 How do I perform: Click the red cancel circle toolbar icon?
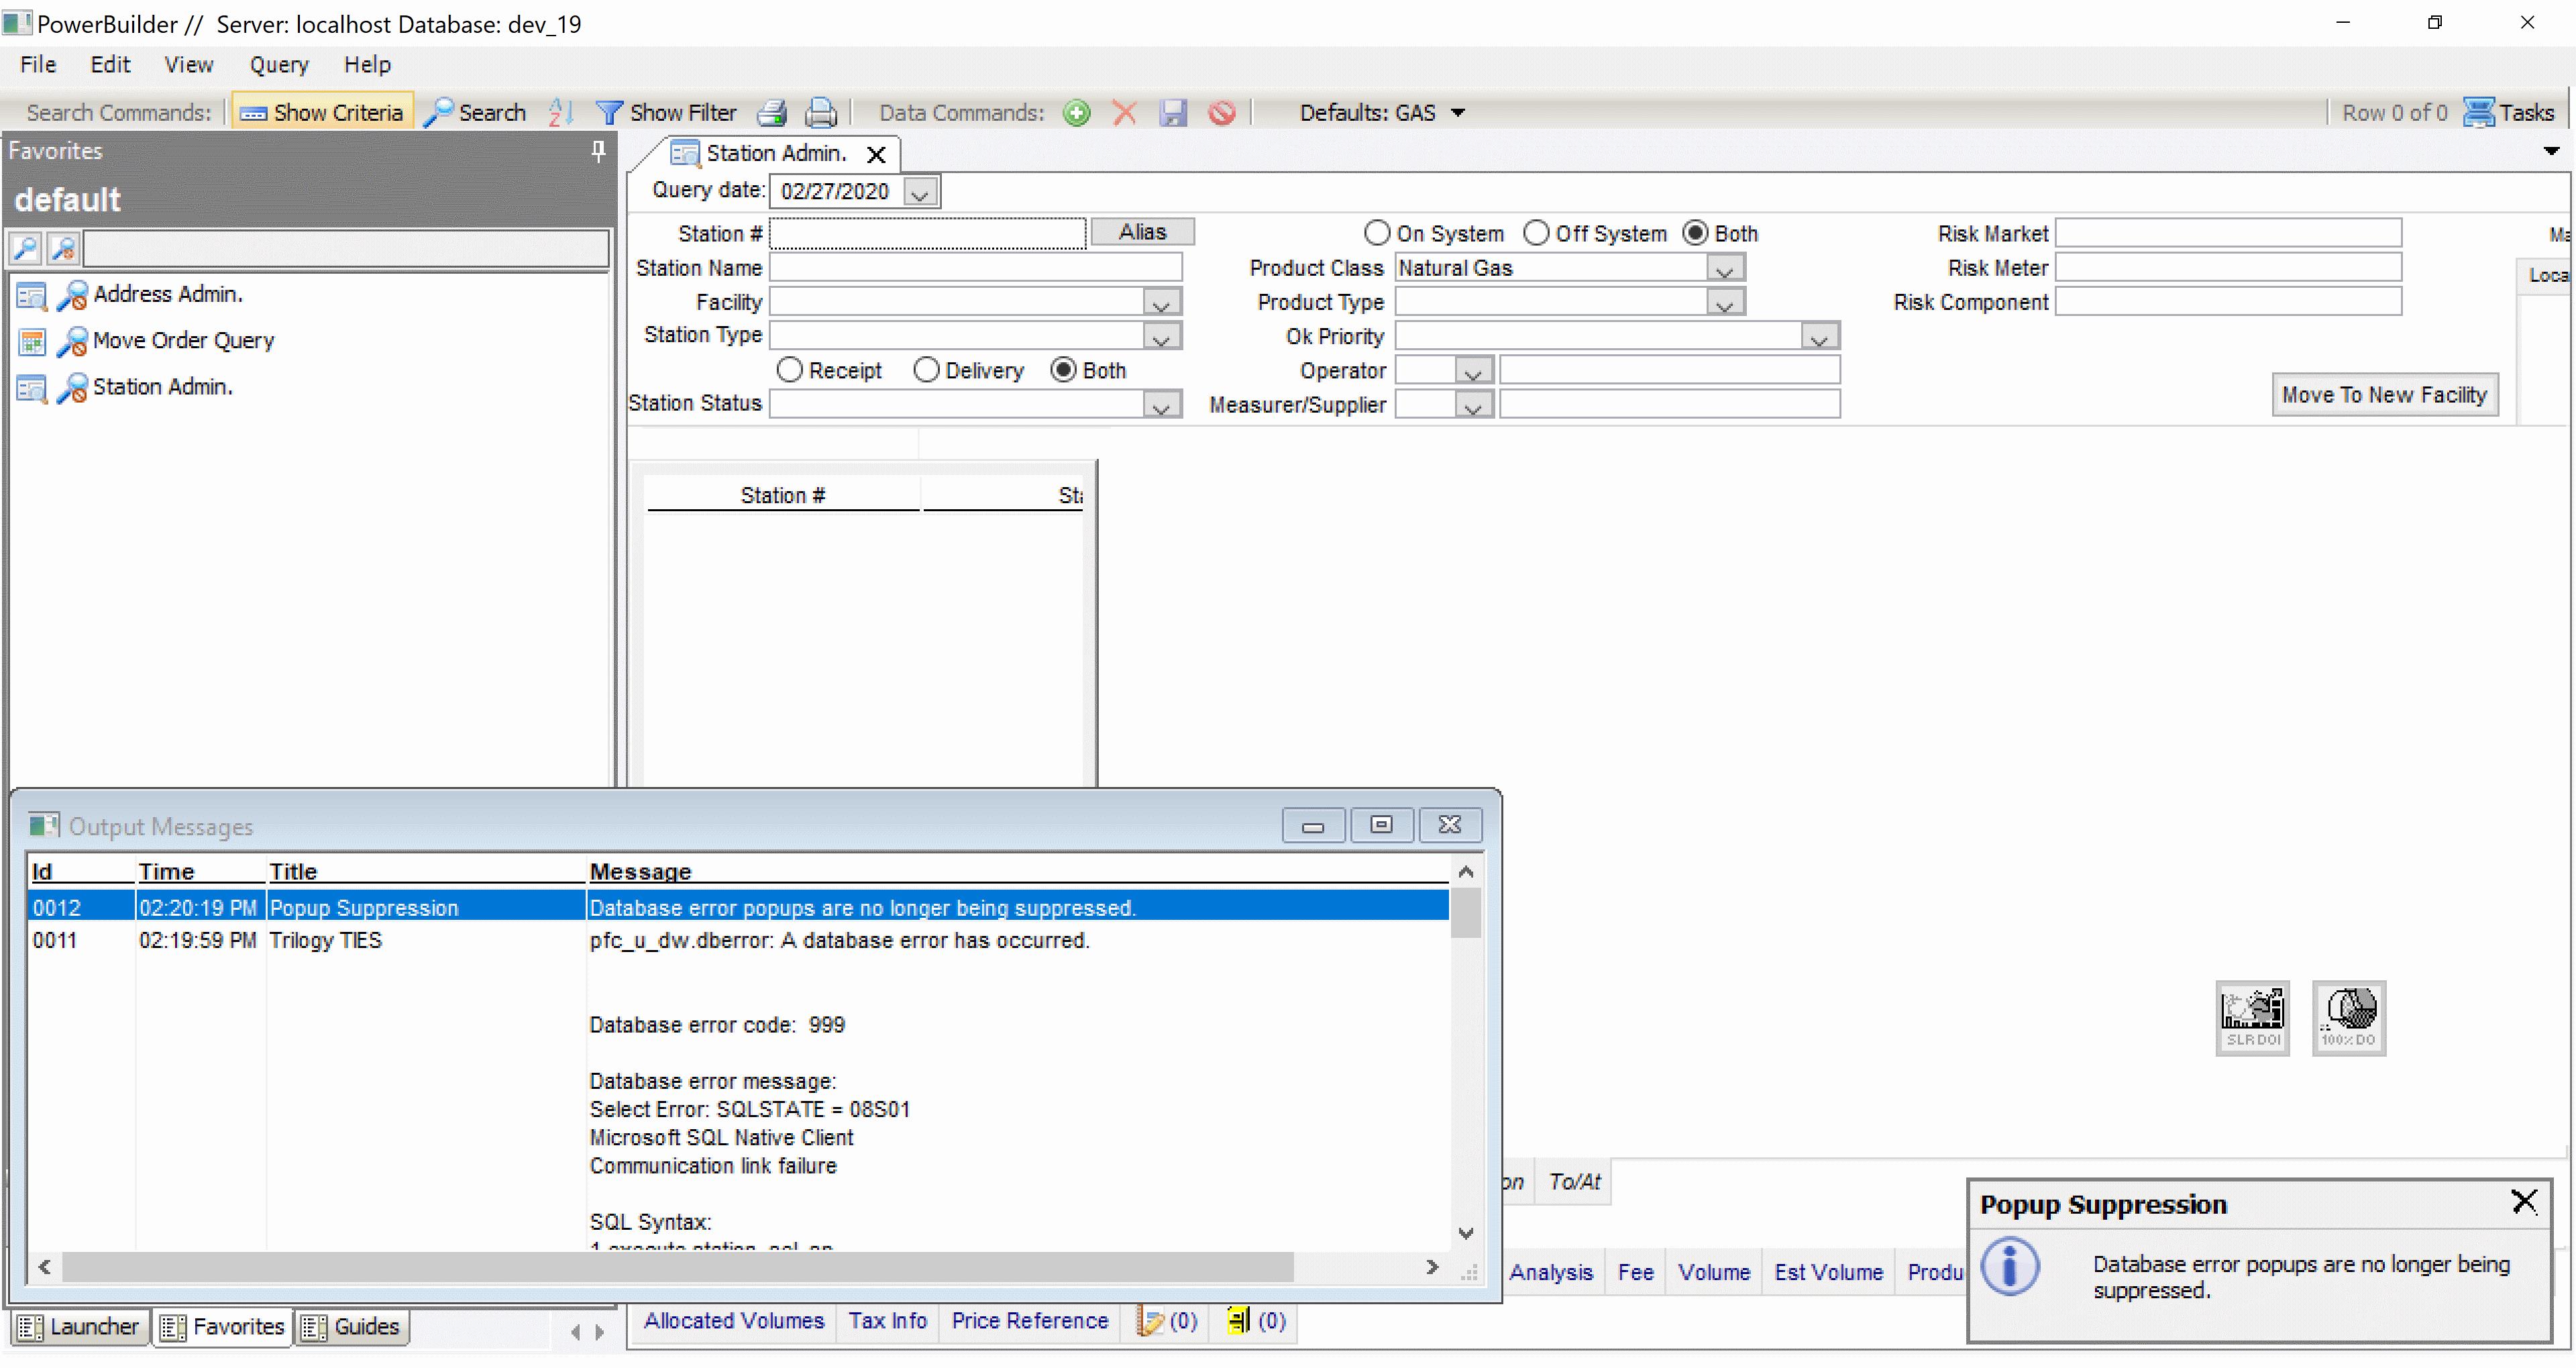pyautogui.click(x=1222, y=113)
